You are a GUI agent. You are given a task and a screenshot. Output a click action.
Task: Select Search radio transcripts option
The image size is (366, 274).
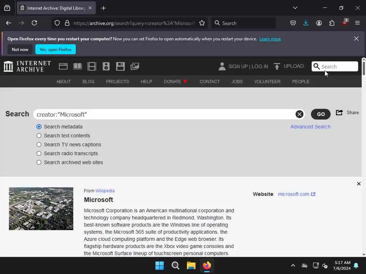click(x=39, y=153)
